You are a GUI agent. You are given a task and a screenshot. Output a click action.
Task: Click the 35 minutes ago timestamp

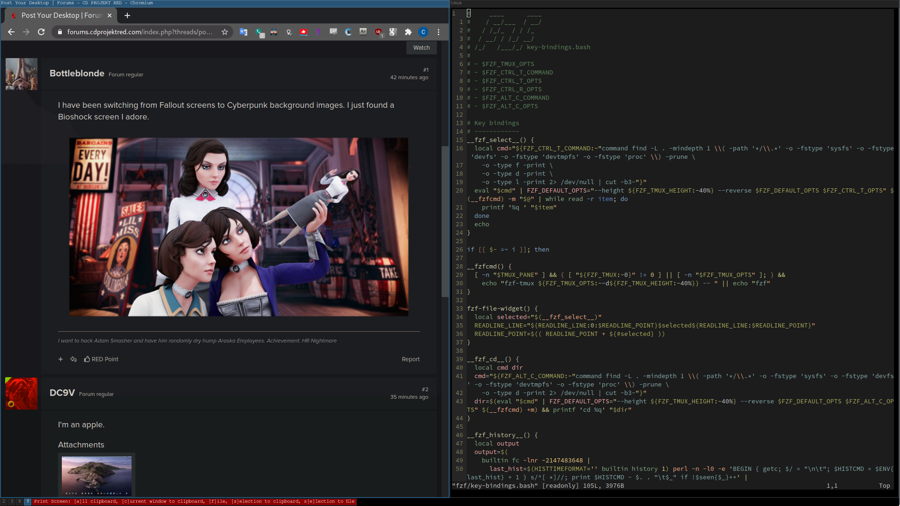pos(409,397)
